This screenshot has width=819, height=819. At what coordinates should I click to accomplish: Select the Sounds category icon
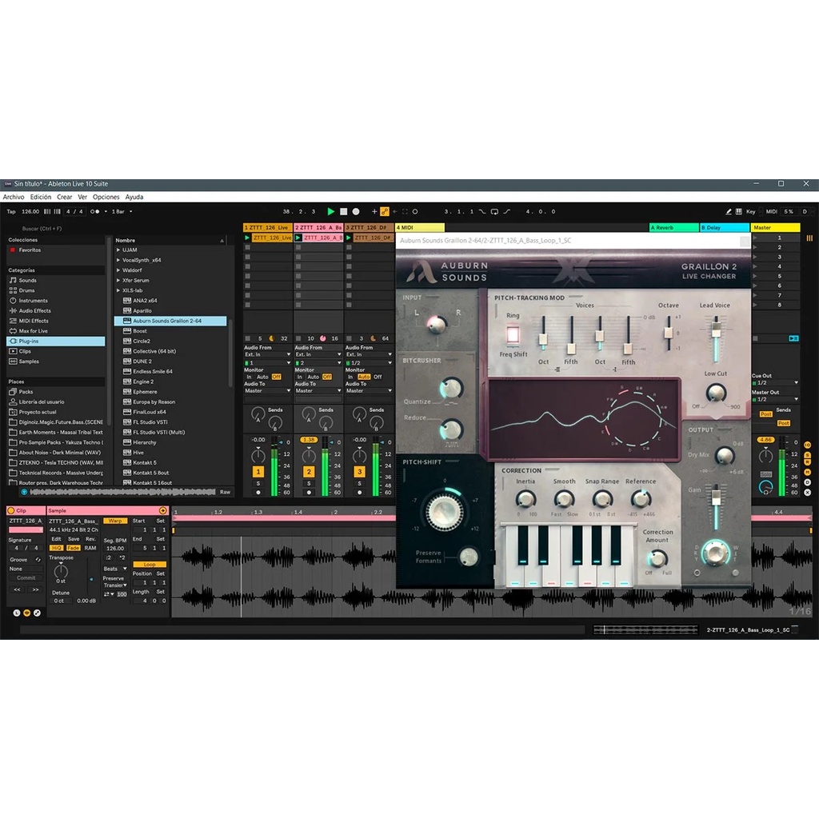point(13,281)
